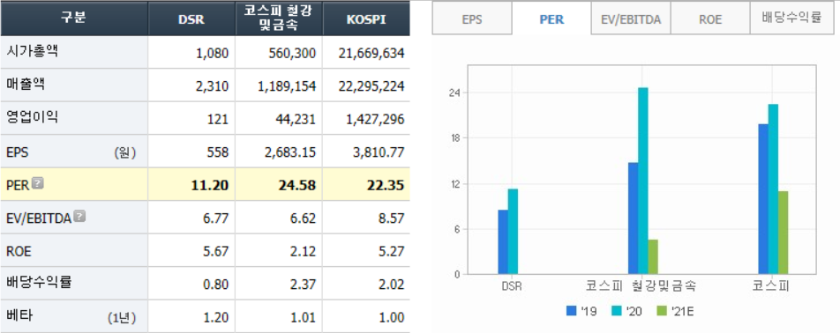This screenshot has width=840, height=333.
Task: Click the KOSPI beta value 1.00
Action: point(392,318)
